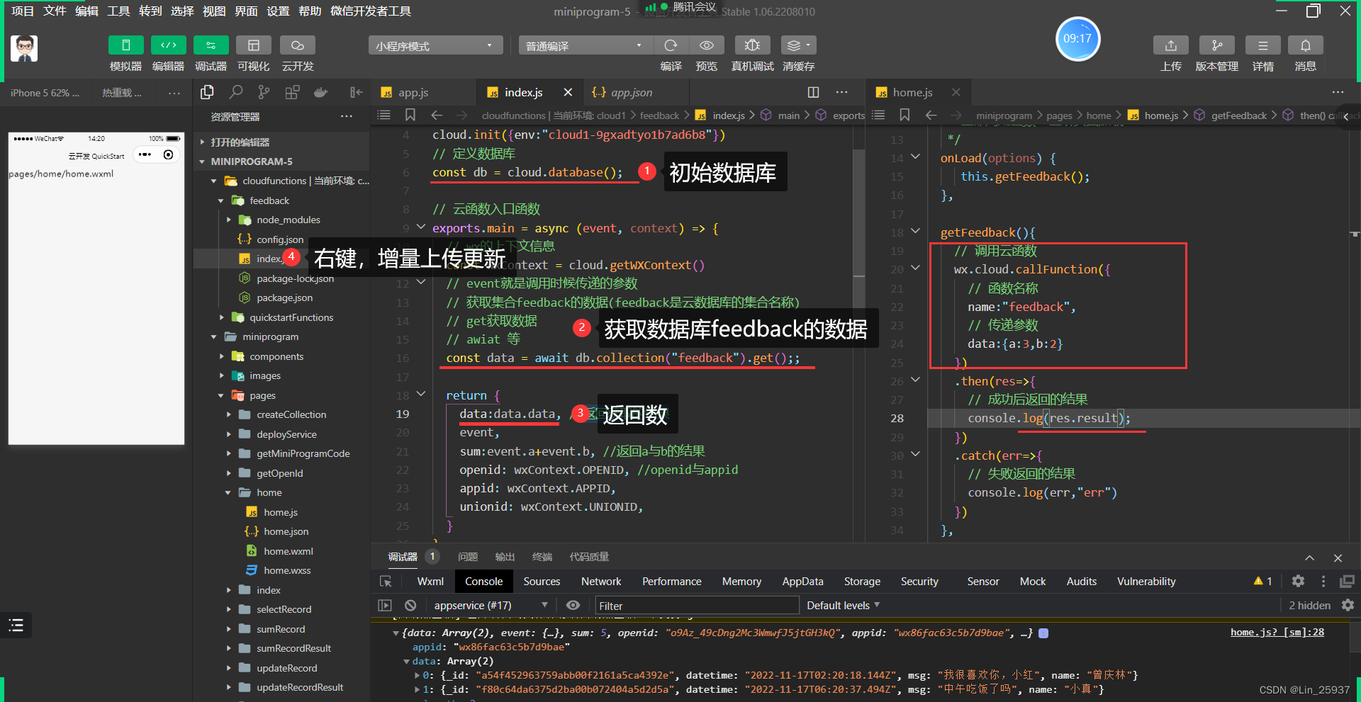Screen dimensions: 1361x702
Task: Collapse the debugger panel with chevron
Action: click(x=1309, y=558)
